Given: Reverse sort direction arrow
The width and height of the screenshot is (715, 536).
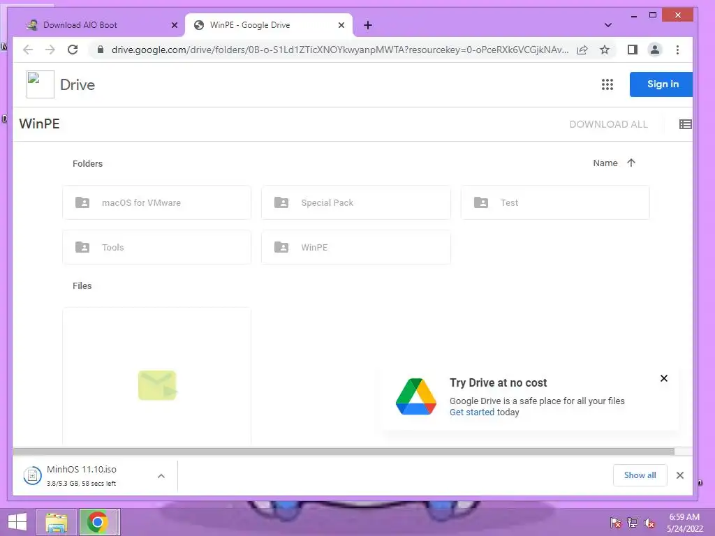Looking at the screenshot, I should (631, 163).
